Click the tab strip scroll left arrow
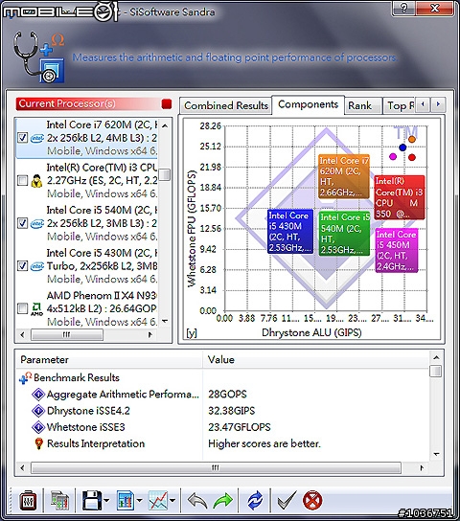Viewport: 460px width, 521px height. pyautogui.click(x=423, y=104)
